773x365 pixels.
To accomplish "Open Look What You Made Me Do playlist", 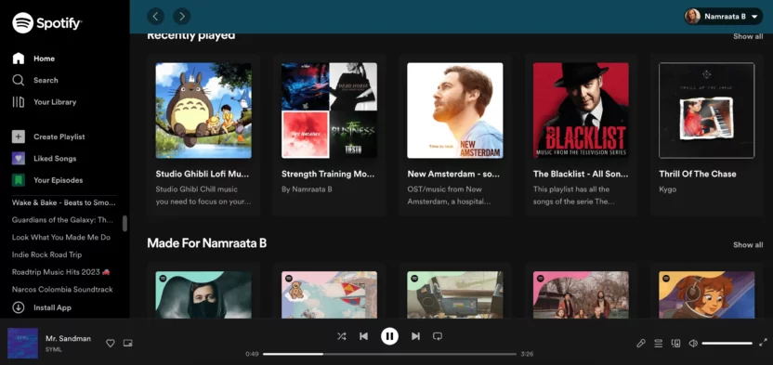I will pyautogui.click(x=61, y=237).
